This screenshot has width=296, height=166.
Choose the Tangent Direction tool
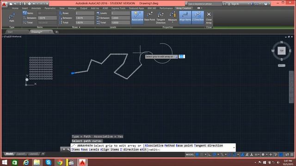pos(160,18)
